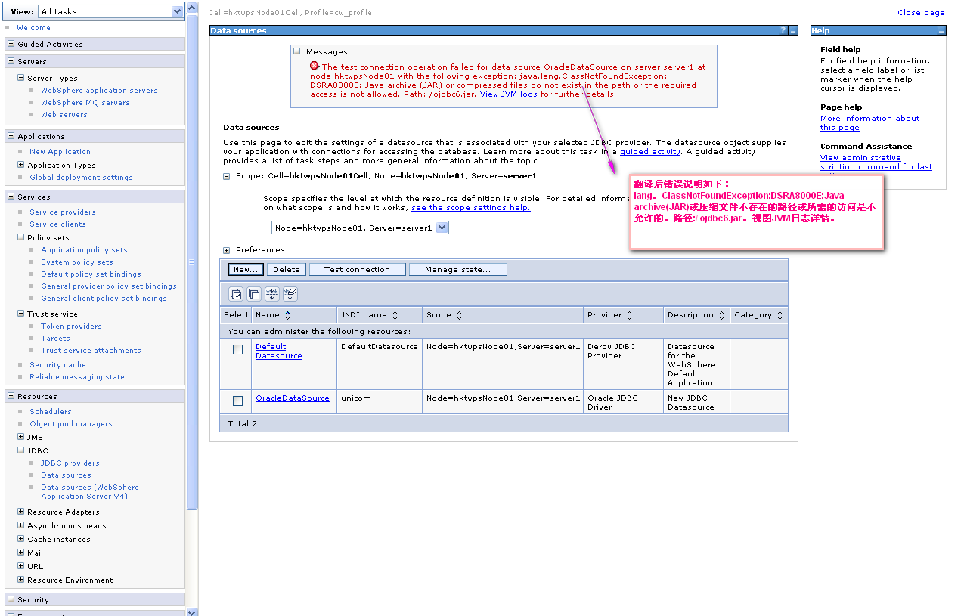This screenshot has height=616, width=964.
Task: Open the Data sources help question mark icon
Action: point(783,31)
